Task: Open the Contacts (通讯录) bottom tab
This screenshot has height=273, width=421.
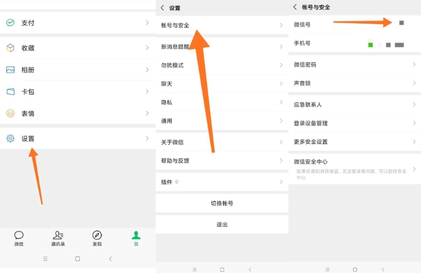Action: click(x=58, y=238)
